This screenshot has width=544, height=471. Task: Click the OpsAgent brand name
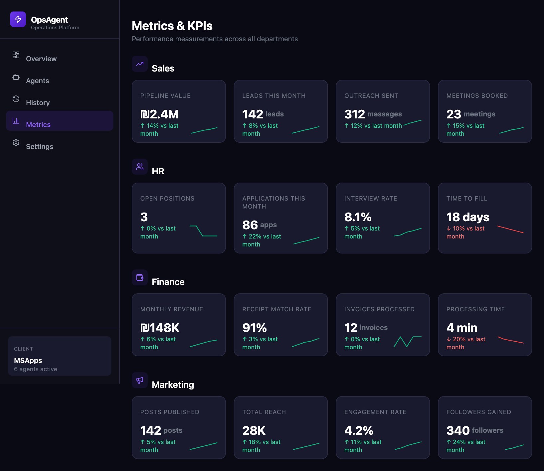point(49,20)
